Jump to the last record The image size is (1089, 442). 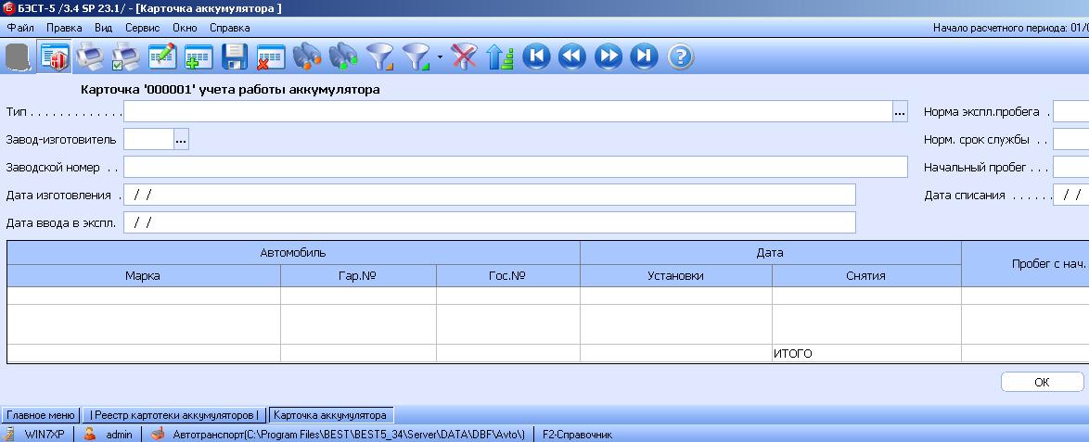point(644,57)
